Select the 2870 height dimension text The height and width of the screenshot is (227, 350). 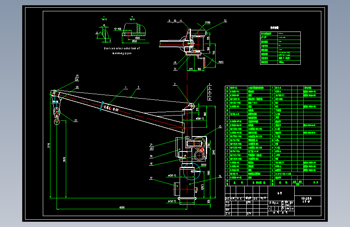65,160
